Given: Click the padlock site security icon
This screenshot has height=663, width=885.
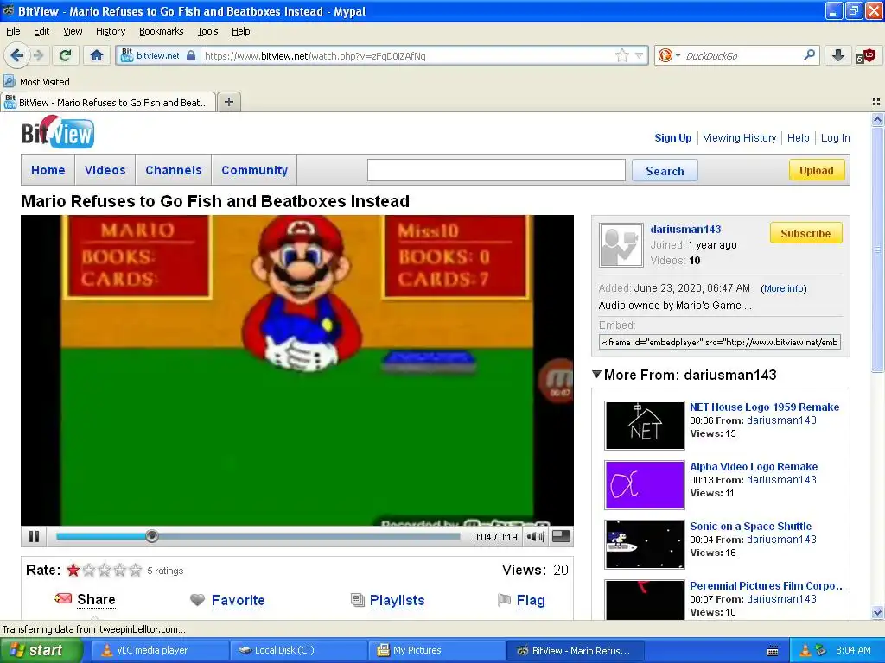Looking at the screenshot, I should pos(191,55).
